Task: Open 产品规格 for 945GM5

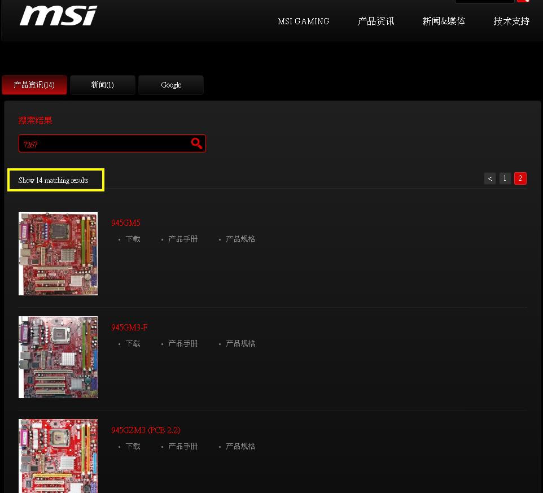Action: (240, 239)
